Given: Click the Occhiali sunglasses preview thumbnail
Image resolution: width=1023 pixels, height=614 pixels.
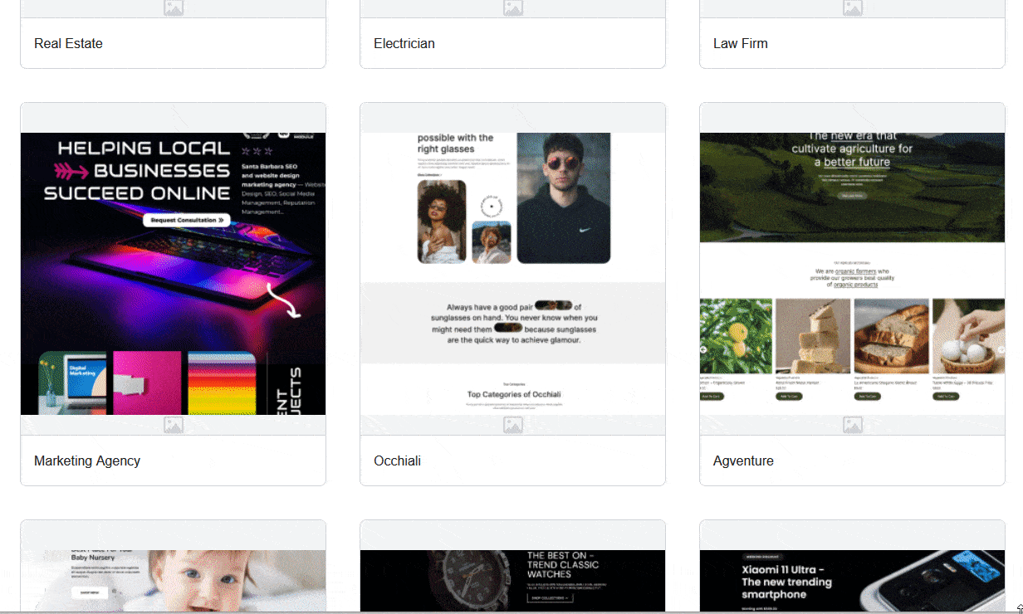Looking at the screenshot, I should coord(512,273).
